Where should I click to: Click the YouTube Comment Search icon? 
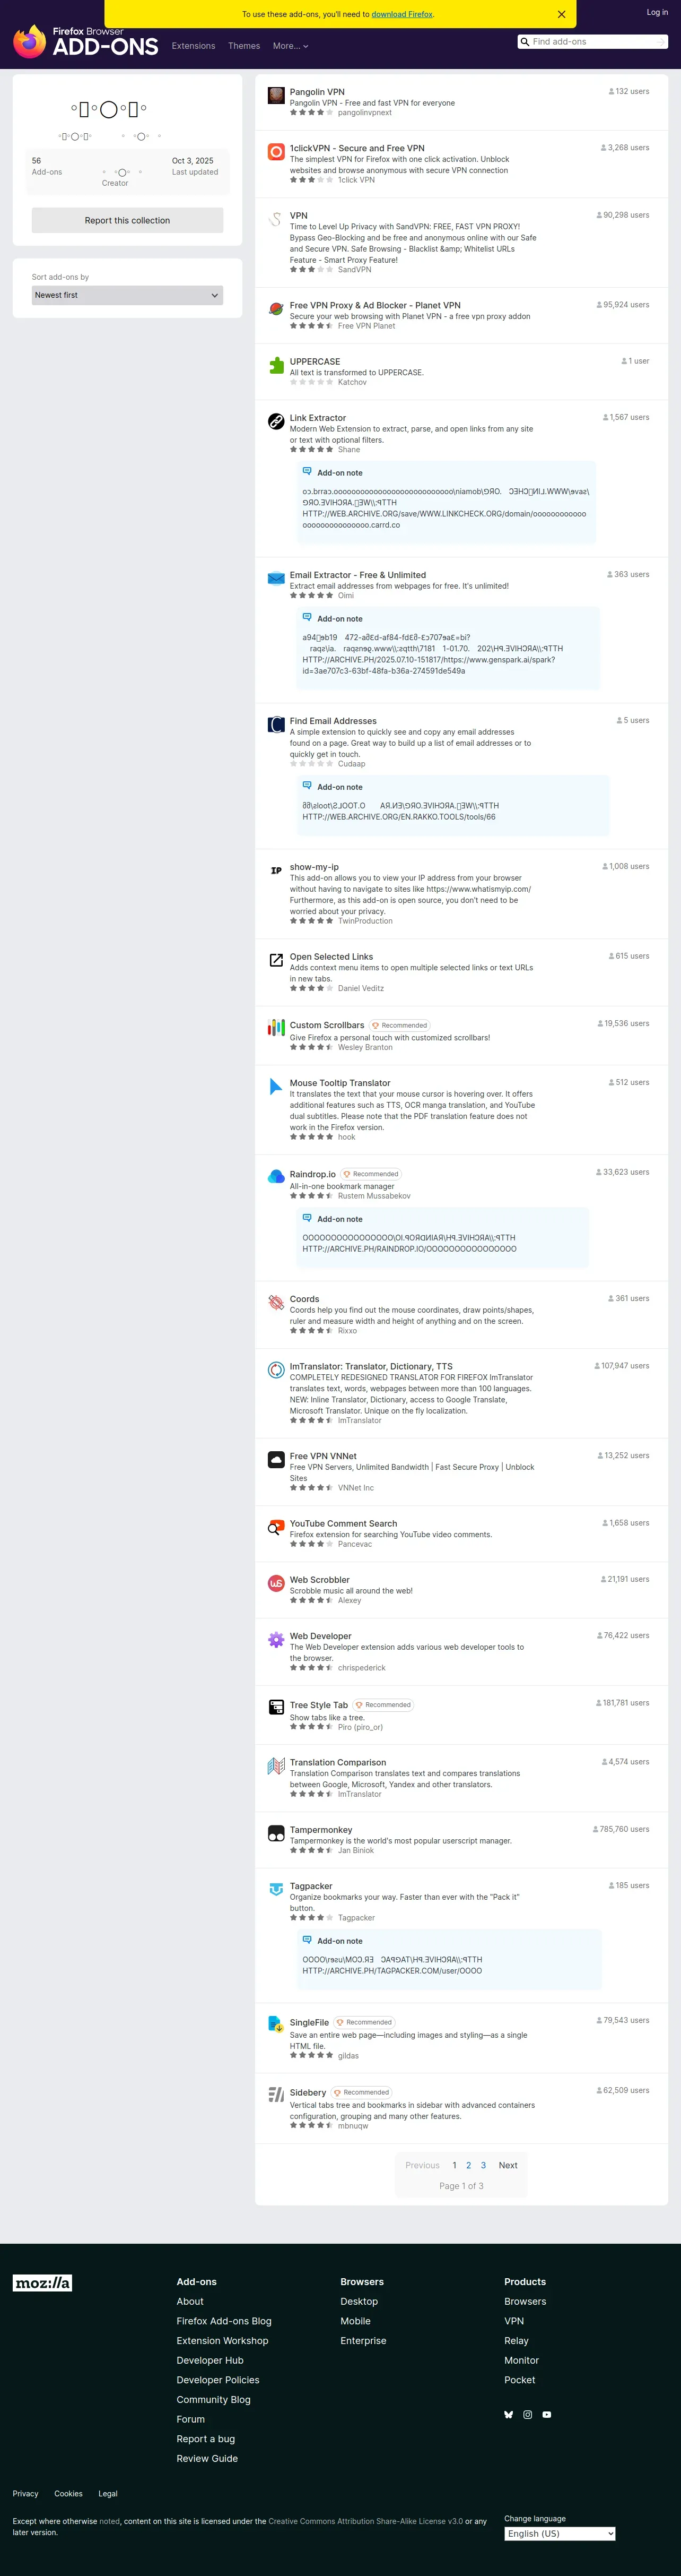coord(276,1528)
